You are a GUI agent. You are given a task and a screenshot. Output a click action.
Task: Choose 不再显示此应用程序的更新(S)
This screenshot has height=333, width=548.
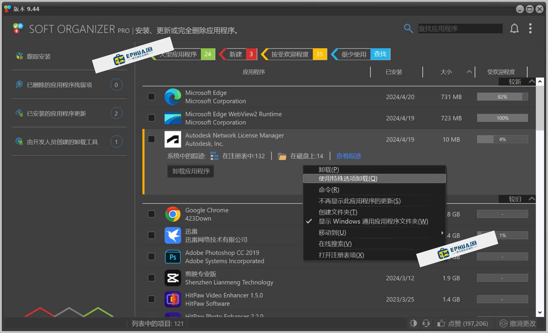(374, 201)
